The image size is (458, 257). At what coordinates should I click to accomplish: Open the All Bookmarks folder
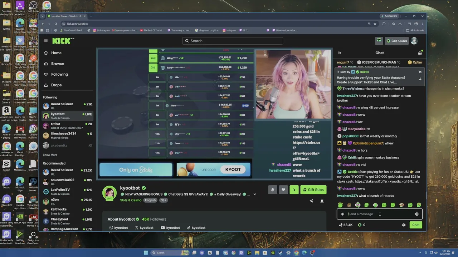pos(415,30)
